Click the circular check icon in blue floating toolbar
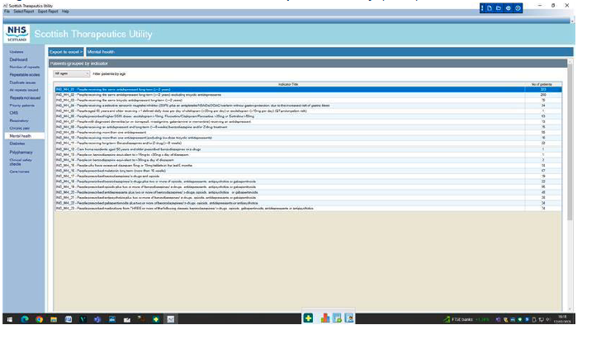 pos(509,8)
